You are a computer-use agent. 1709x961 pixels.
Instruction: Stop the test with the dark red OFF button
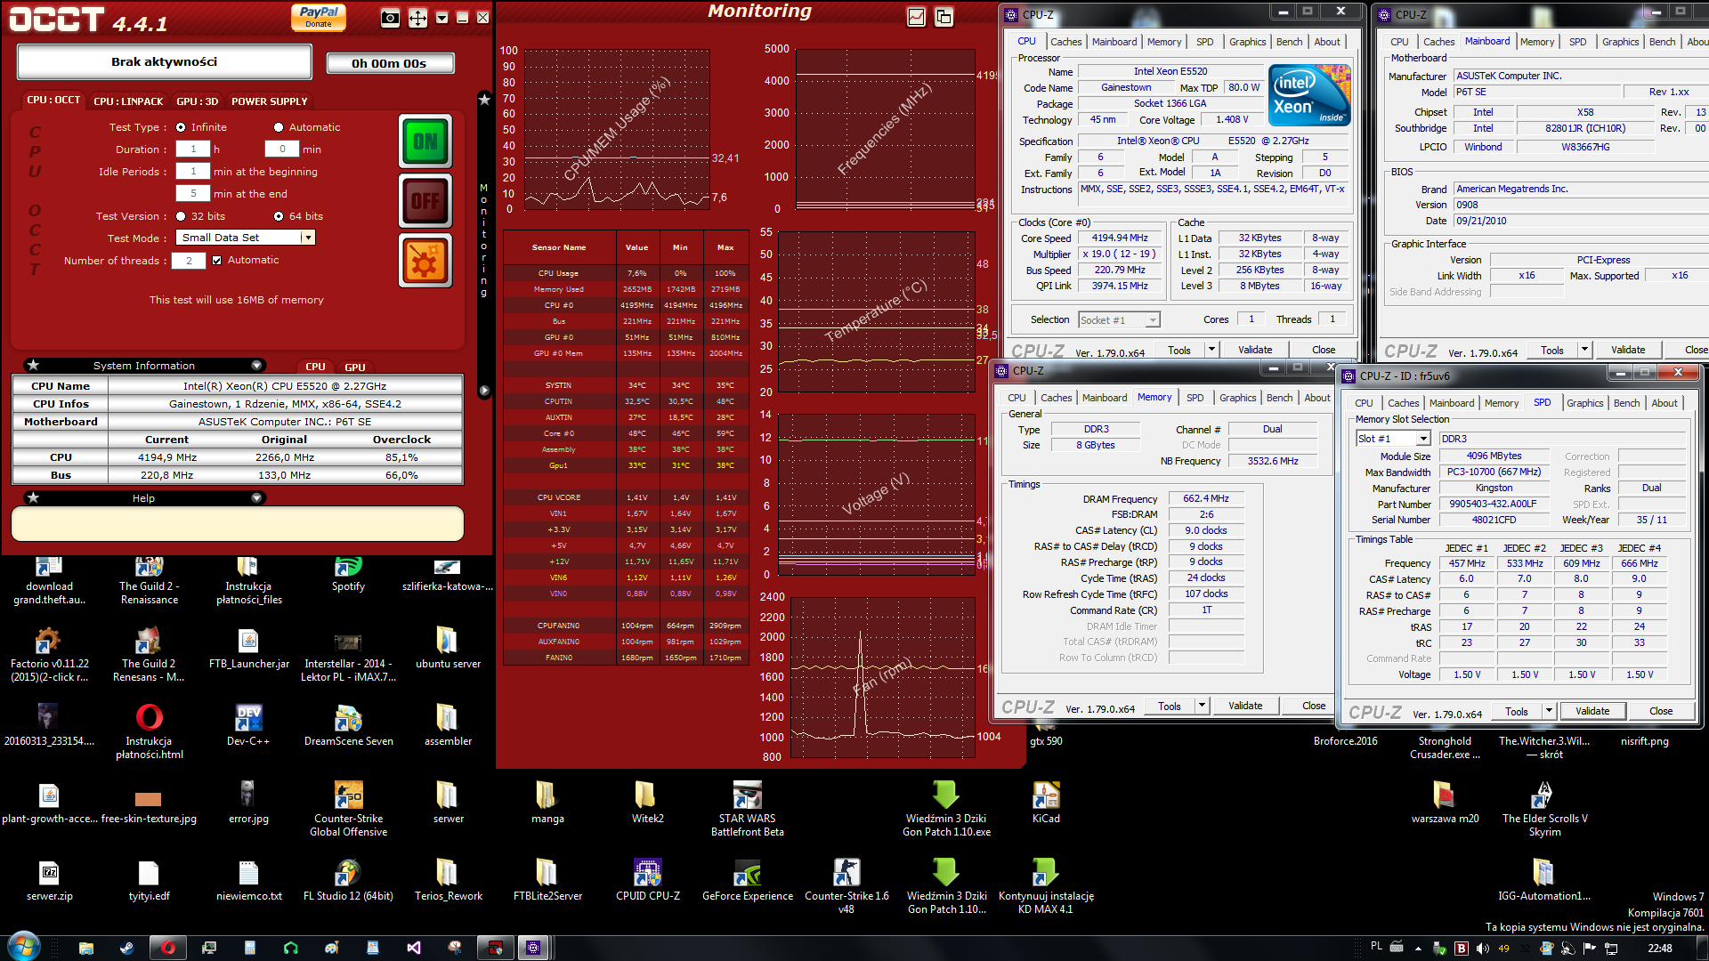click(x=425, y=201)
